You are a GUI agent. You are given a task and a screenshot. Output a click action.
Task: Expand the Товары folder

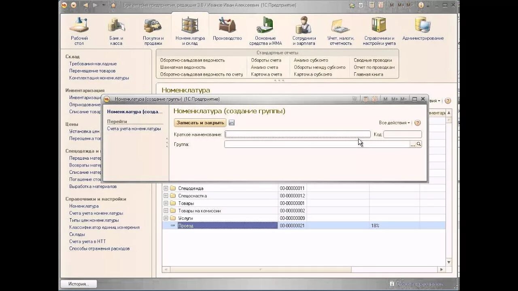[x=166, y=203]
